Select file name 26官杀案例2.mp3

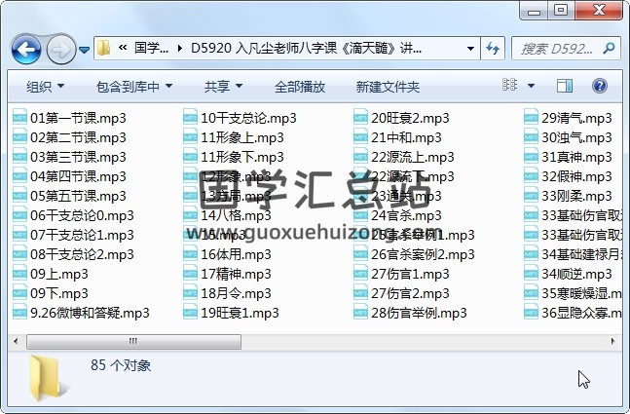(x=423, y=254)
